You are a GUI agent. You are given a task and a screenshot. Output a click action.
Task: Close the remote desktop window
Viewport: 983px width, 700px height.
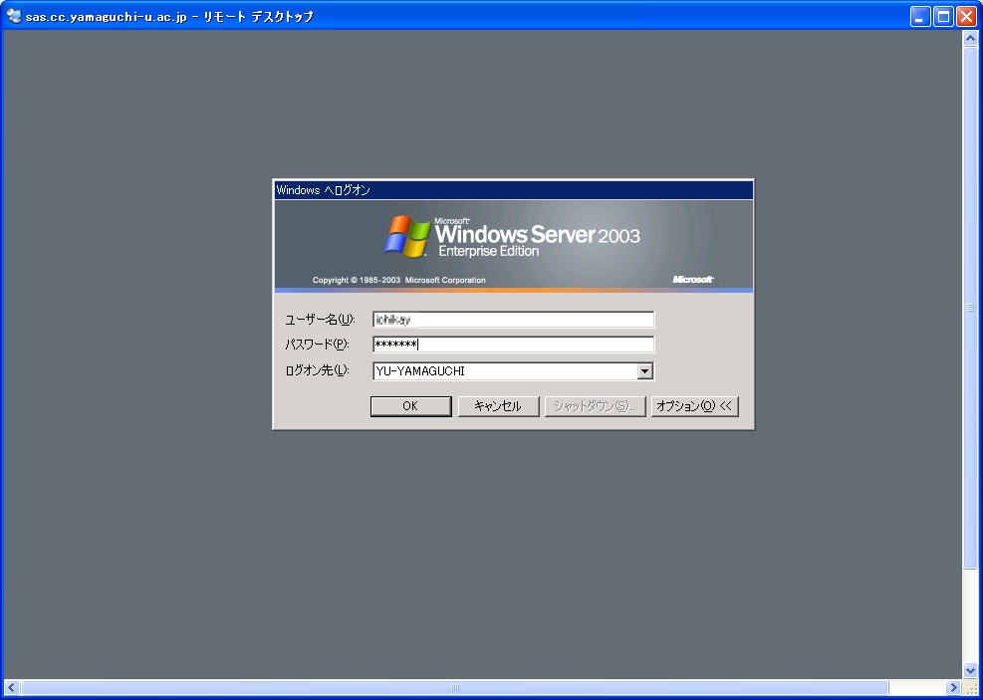pyautogui.click(x=966, y=16)
